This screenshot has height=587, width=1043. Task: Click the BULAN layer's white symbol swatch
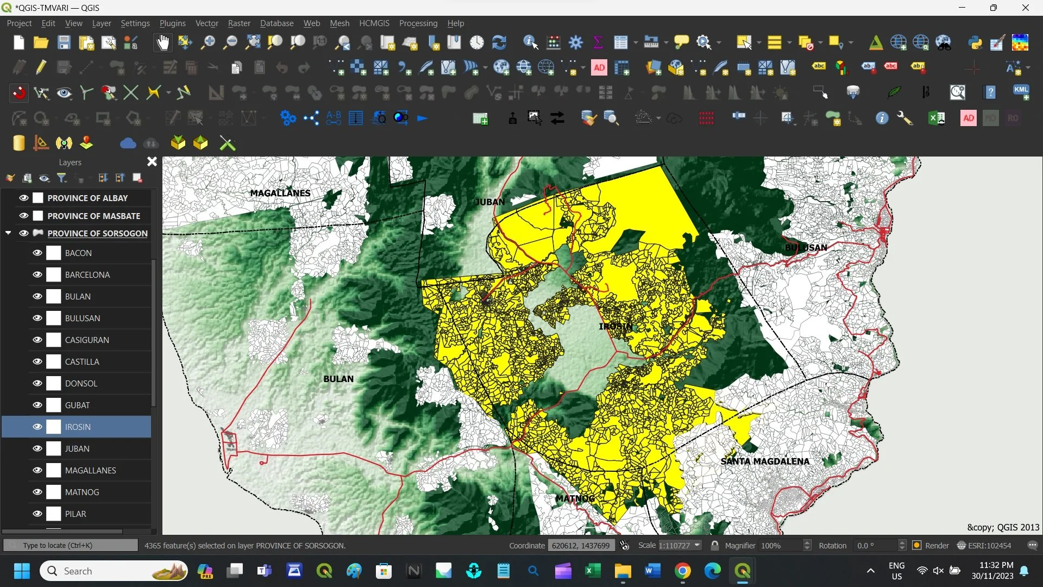pos(53,296)
